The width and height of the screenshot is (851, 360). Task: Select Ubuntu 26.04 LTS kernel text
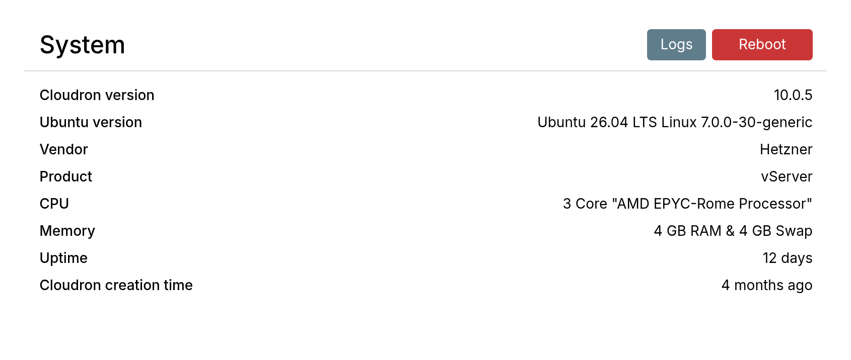click(x=675, y=122)
